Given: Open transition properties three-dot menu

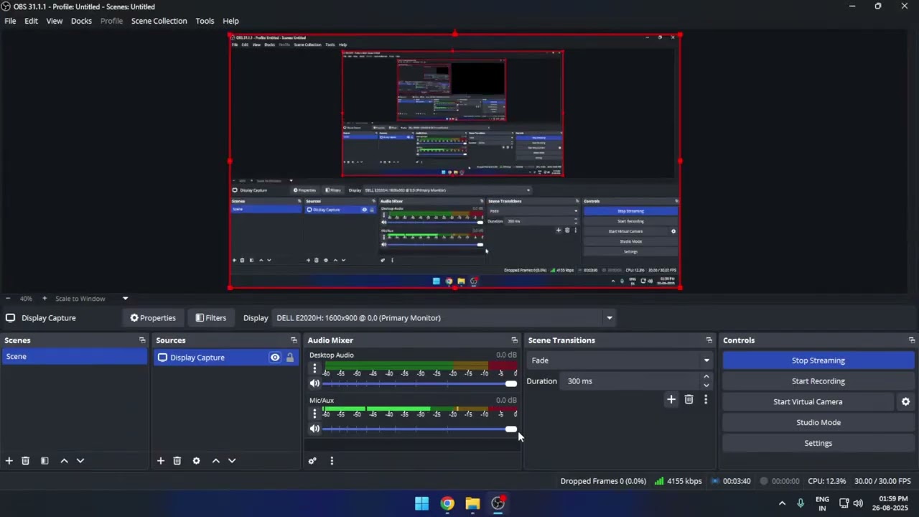Looking at the screenshot, I should point(706,399).
